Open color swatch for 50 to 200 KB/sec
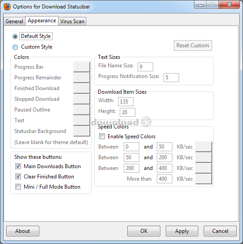Screen dimensions: 243x244 (204, 157)
